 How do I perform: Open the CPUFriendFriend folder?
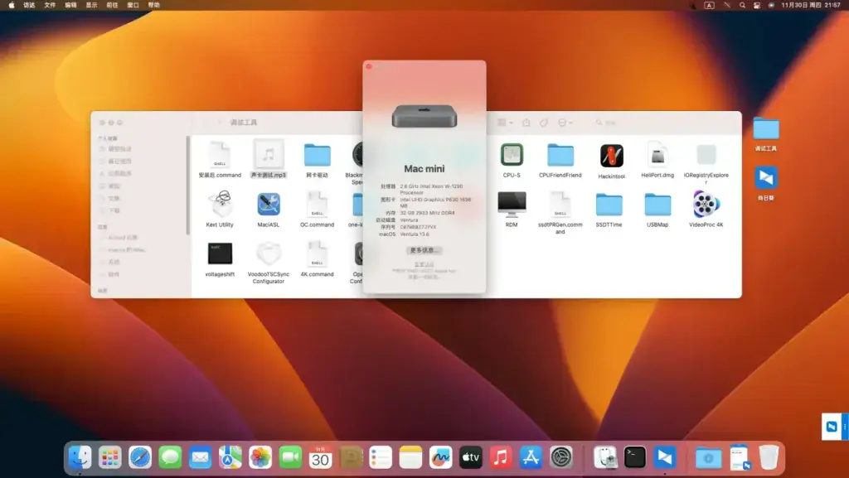560,156
